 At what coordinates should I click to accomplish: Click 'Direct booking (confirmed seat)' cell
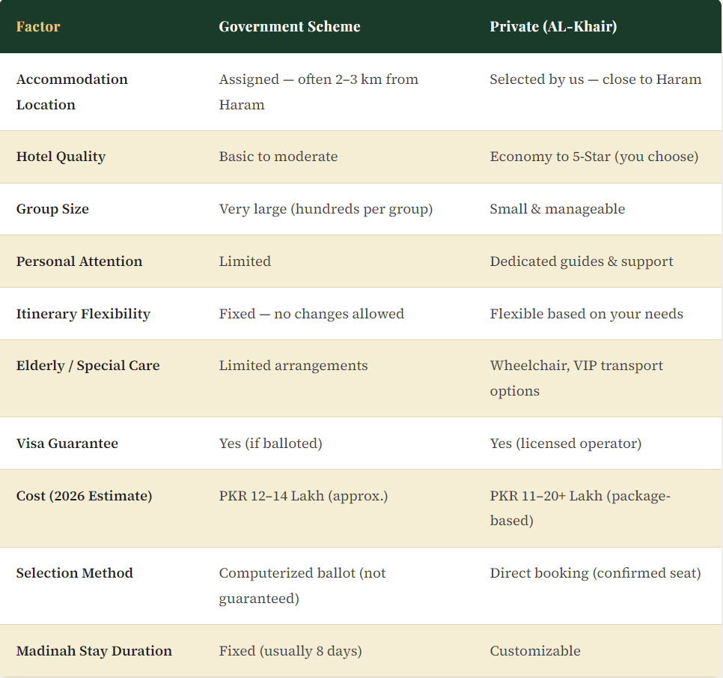595,573
